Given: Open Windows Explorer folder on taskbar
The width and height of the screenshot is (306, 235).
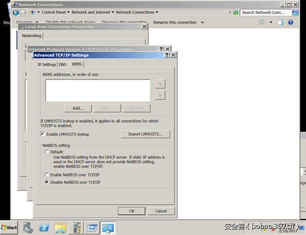Looking at the screenshot, I should tap(60, 228).
